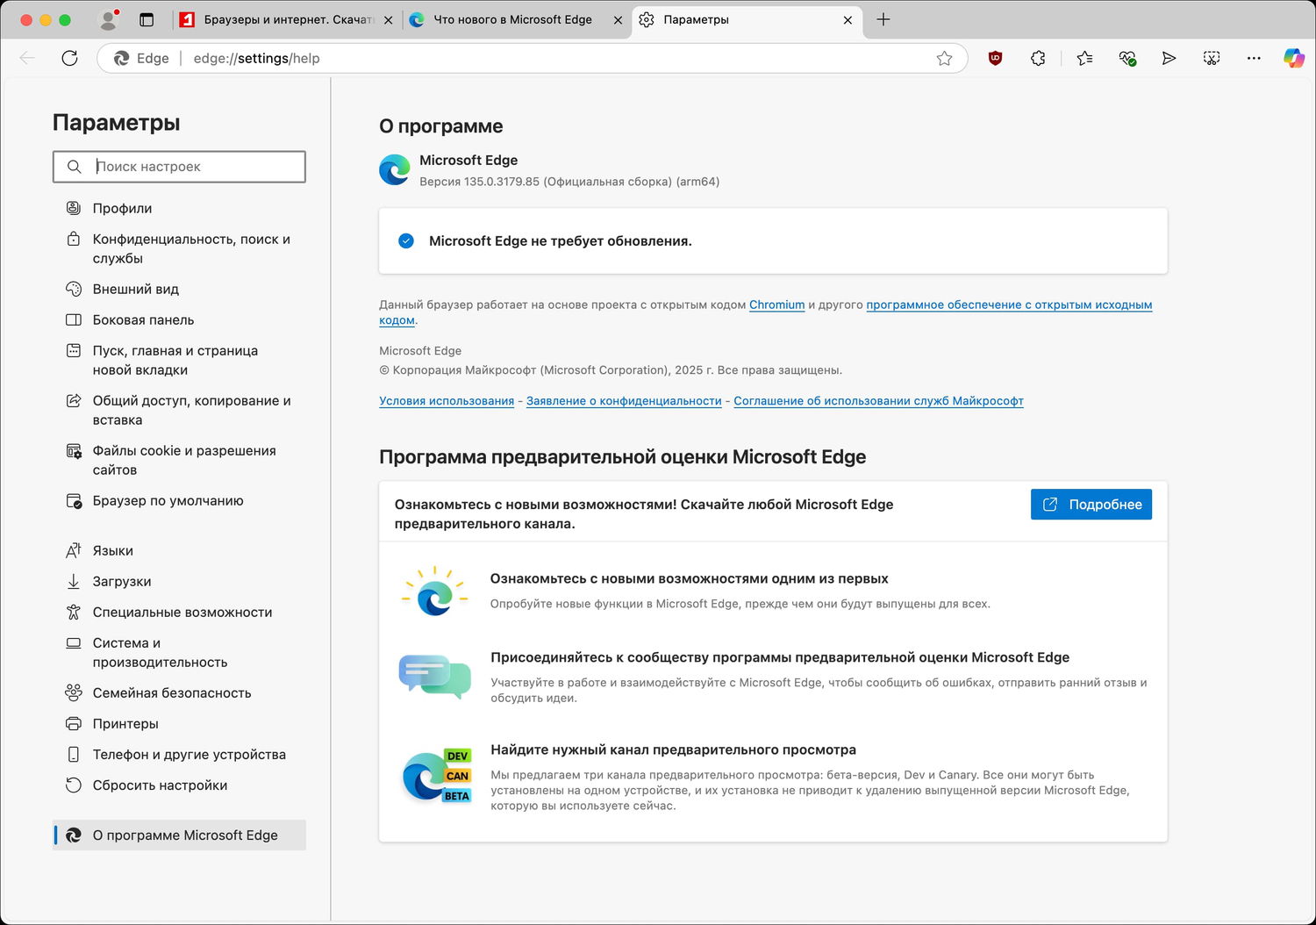This screenshot has width=1316, height=925.
Task: Click "Найдите нужный канал предварительного просмотра" text
Action: click(673, 750)
